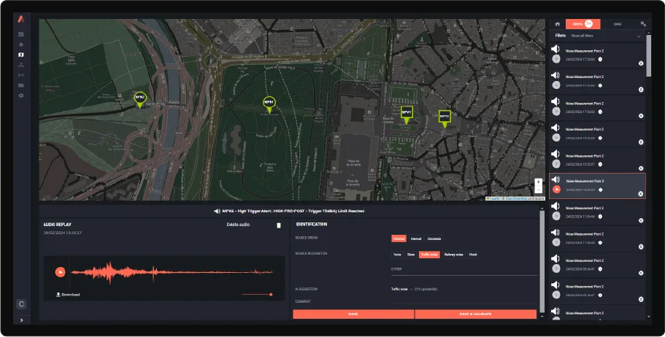Set source origin to Uncertain

click(434, 239)
